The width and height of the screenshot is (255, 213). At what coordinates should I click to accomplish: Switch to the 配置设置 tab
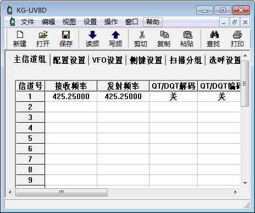[x=69, y=60]
